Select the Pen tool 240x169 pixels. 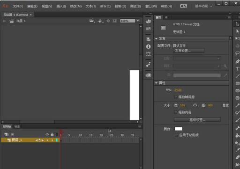pos(238,61)
